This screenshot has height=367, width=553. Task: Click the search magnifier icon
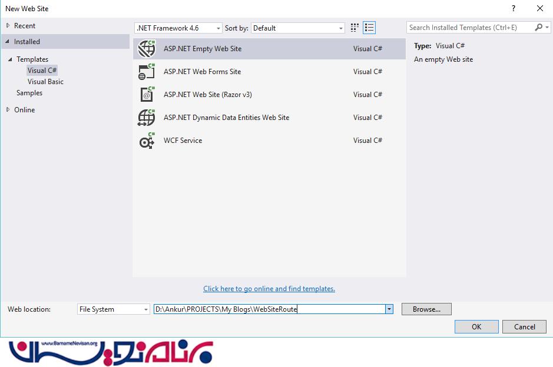(x=538, y=28)
